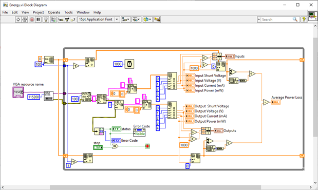Click the Run arrow button
Screen dimensions: 318x190
(18, 20)
